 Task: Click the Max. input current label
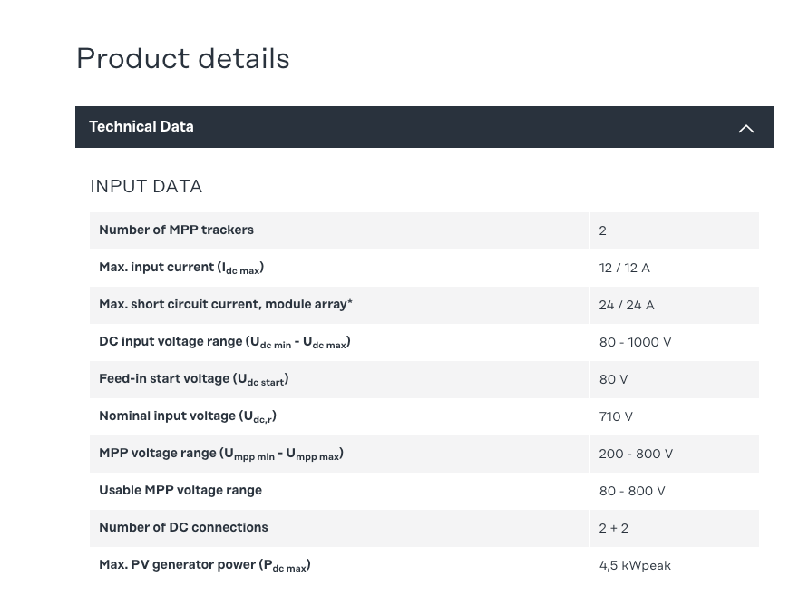coord(181,268)
